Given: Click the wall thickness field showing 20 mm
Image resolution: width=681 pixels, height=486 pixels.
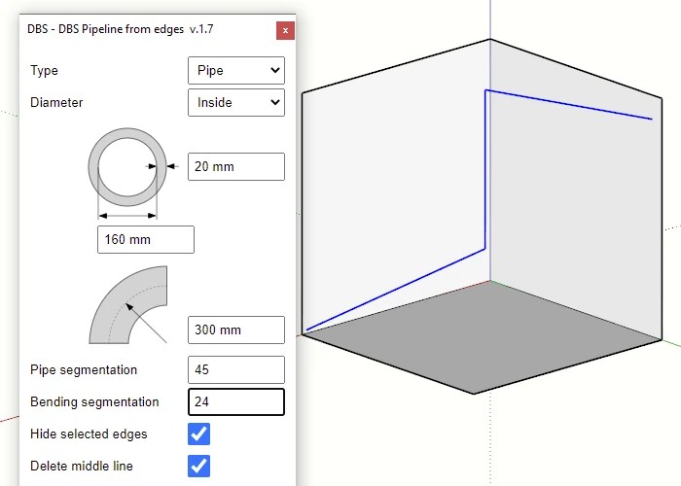Looking at the screenshot, I should click(236, 166).
